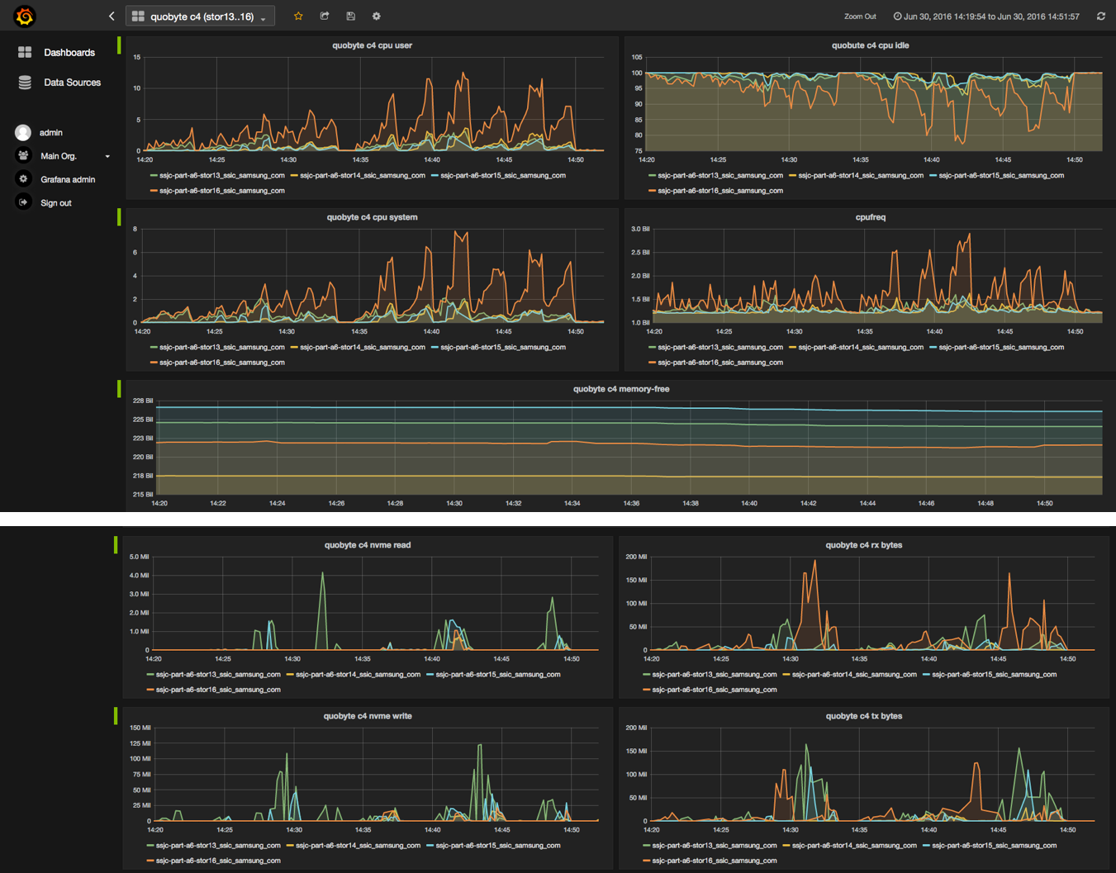Open the quobyte c4 memory-free panel menu
This screenshot has height=873, width=1116.
pos(621,388)
